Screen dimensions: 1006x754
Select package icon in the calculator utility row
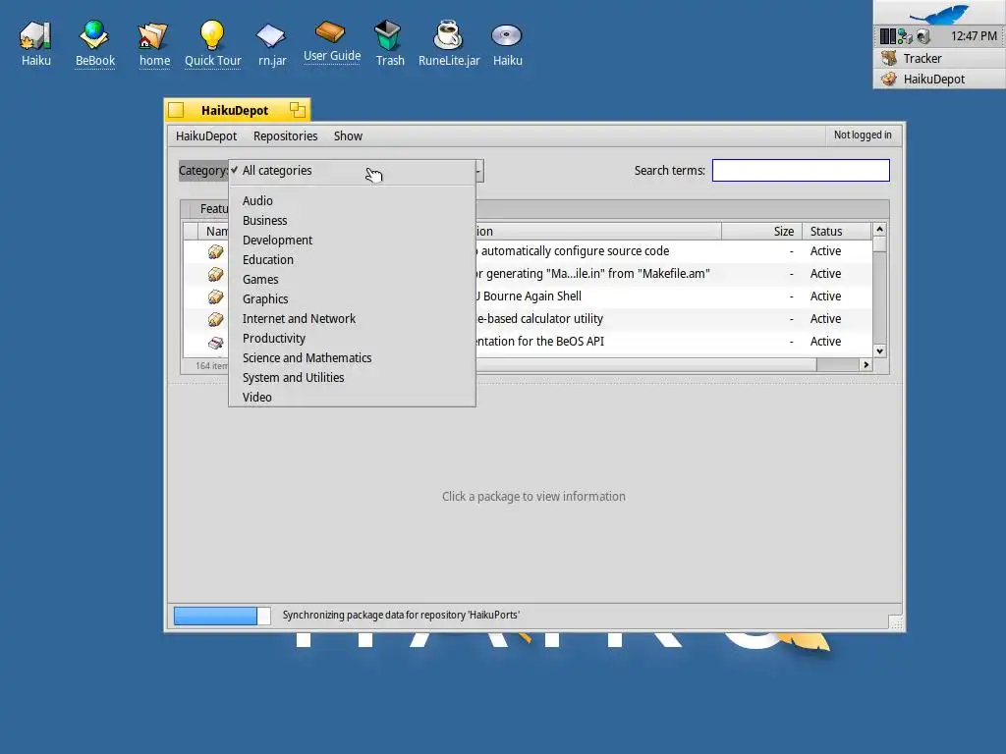pos(215,319)
